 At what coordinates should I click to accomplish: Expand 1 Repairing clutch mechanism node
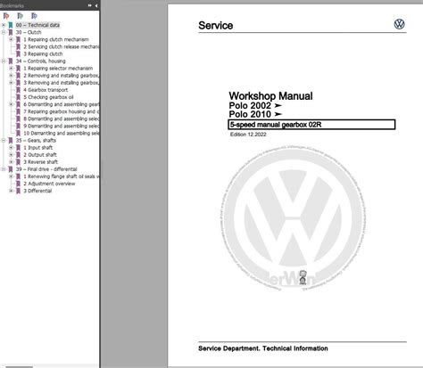click(11, 39)
